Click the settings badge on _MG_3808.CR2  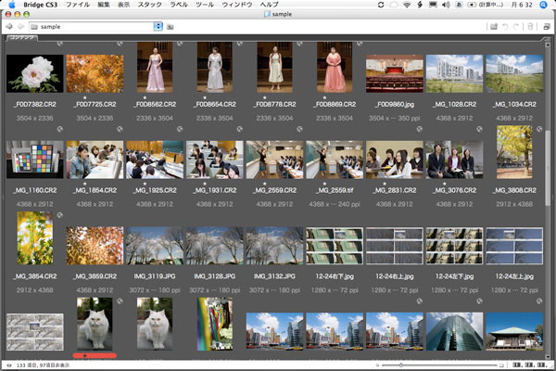coord(539,129)
